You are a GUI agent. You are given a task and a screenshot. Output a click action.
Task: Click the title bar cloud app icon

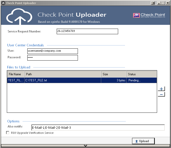pyautogui.click(x=3, y=3)
